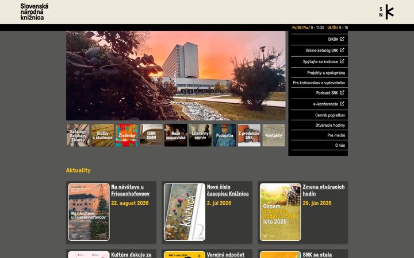Click external-link icon next to Spýtajte sa knižnice
This screenshot has width=414, height=258.
pyautogui.click(x=342, y=61)
